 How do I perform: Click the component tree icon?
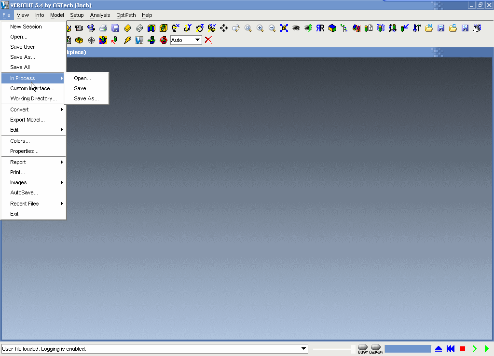(344, 28)
